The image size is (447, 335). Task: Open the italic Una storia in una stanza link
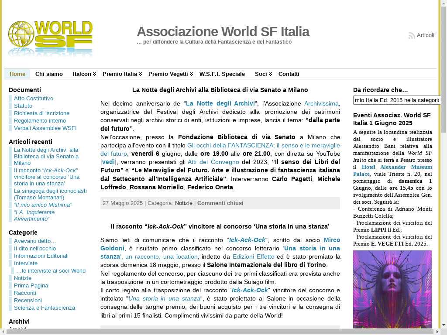tap(164, 298)
